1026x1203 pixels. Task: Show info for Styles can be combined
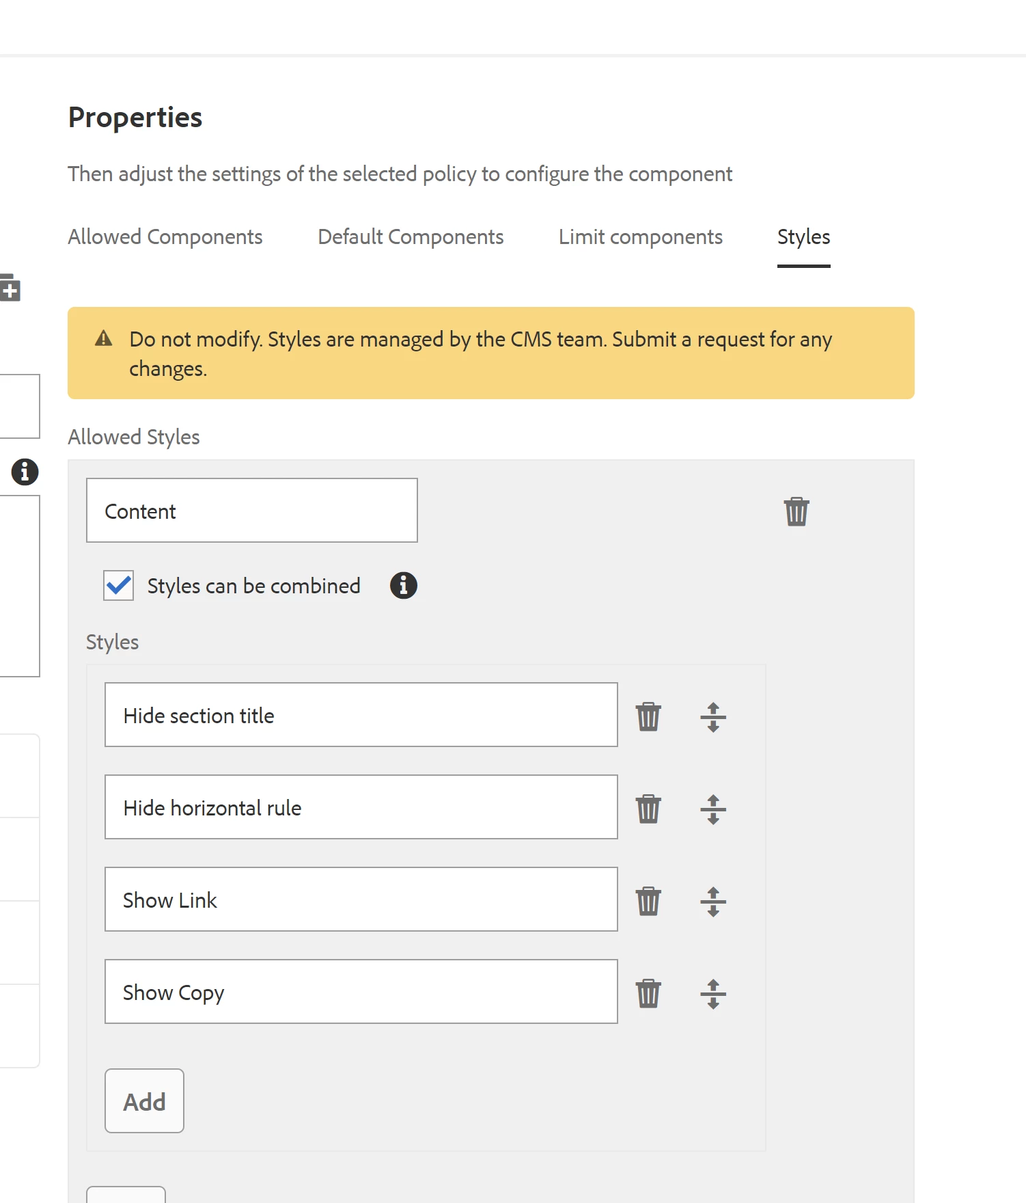point(403,585)
